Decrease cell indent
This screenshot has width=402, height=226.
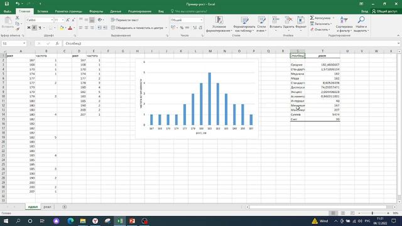point(99,28)
